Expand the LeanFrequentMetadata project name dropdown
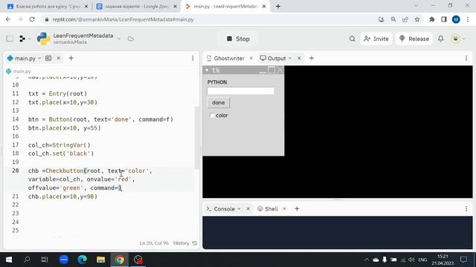 [x=119, y=39]
